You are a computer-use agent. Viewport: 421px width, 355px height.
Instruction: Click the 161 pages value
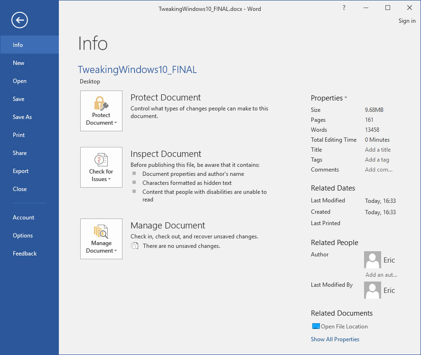pyautogui.click(x=369, y=120)
